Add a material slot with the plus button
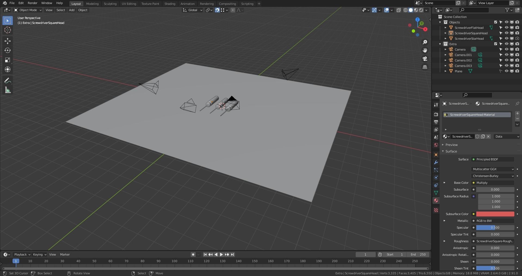Screen dimensions: 522x276 [x=517, y=113]
